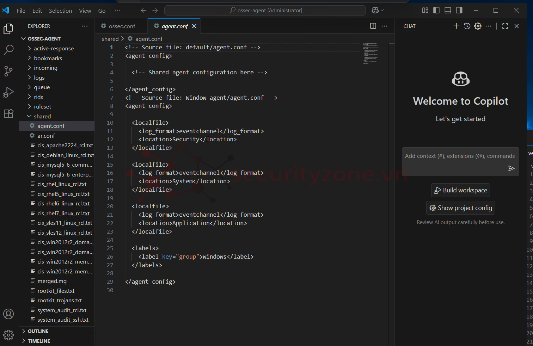
Task: Go back with the left arrow
Action: (x=143, y=11)
